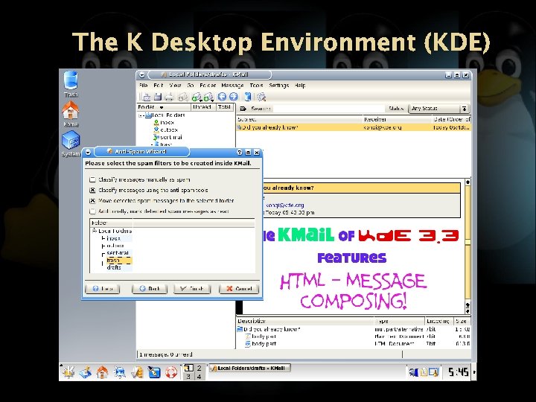Click the Move to Trash toolbar icon

tap(248, 97)
